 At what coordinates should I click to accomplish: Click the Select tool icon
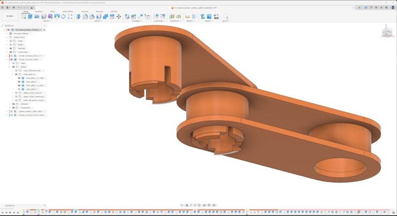225,17
